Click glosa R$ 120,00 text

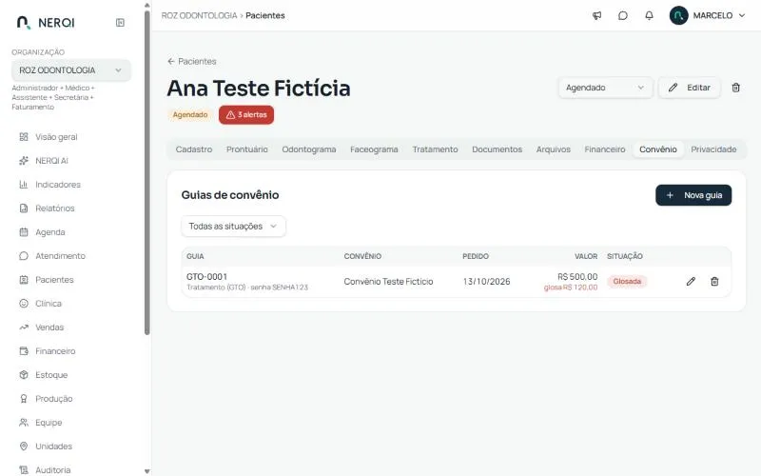[571, 288]
